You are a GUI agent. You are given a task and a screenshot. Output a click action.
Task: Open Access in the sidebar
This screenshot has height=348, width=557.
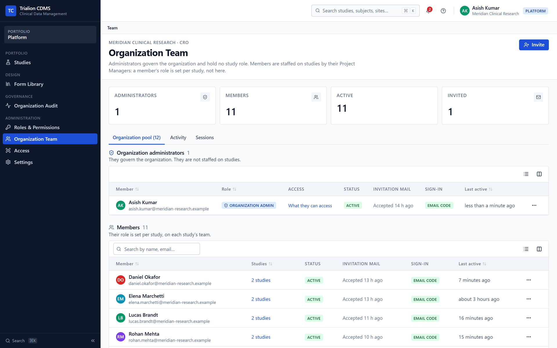click(x=50, y=151)
